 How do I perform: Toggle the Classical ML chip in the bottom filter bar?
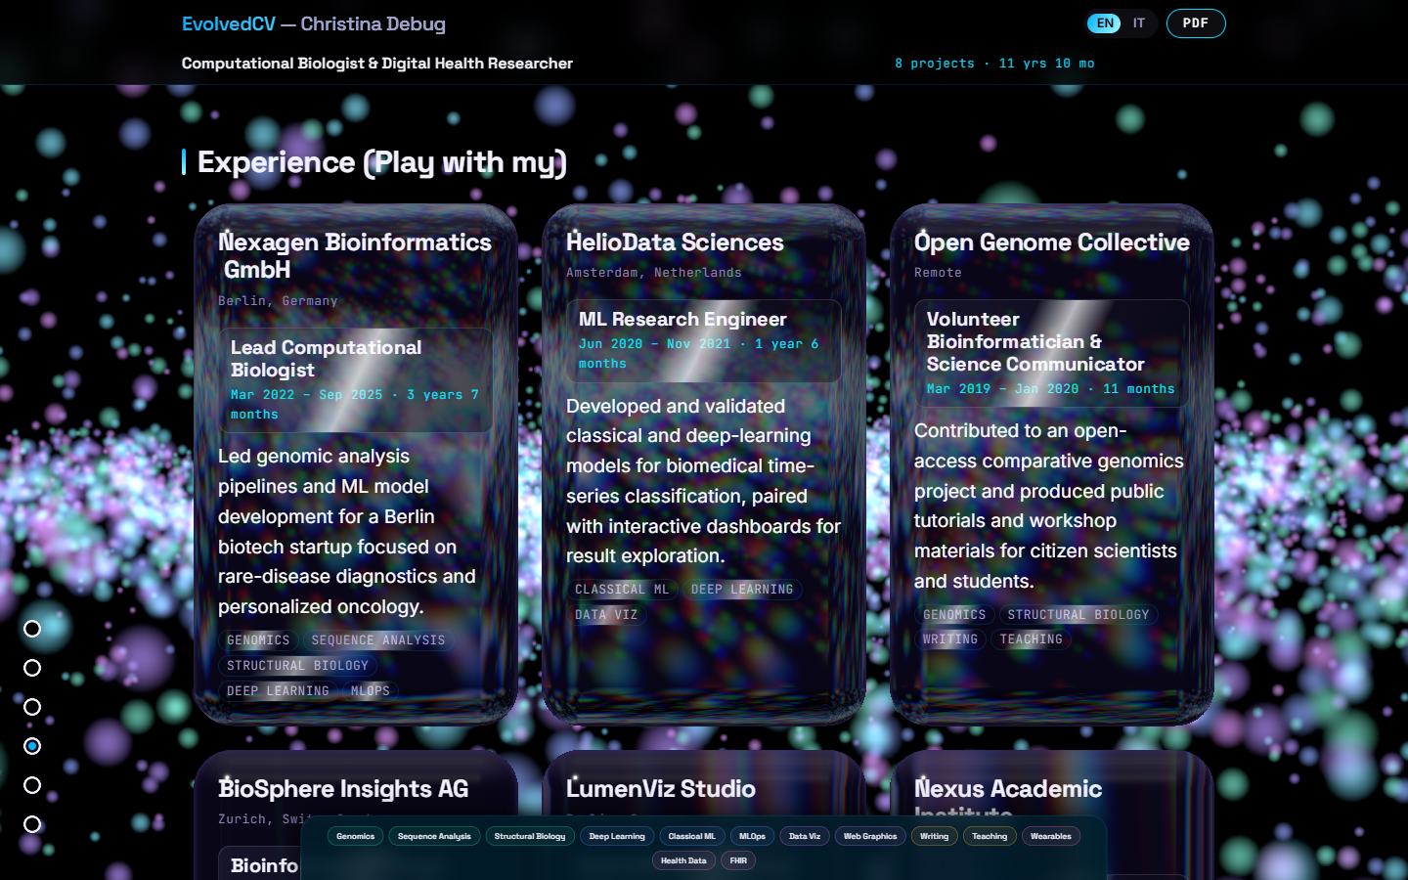692,836
